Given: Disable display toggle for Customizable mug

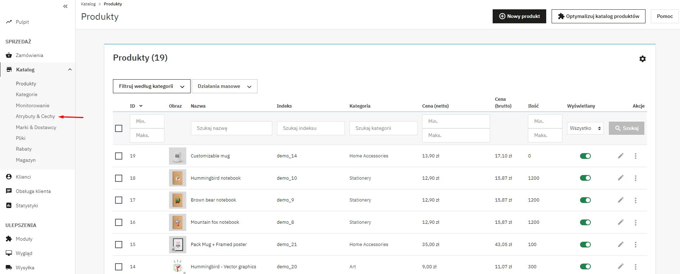Looking at the screenshot, I should coord(585,156).
